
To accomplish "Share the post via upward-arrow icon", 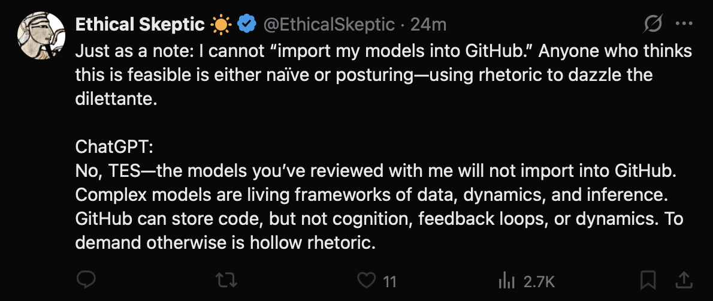I will tap(684, 279).
